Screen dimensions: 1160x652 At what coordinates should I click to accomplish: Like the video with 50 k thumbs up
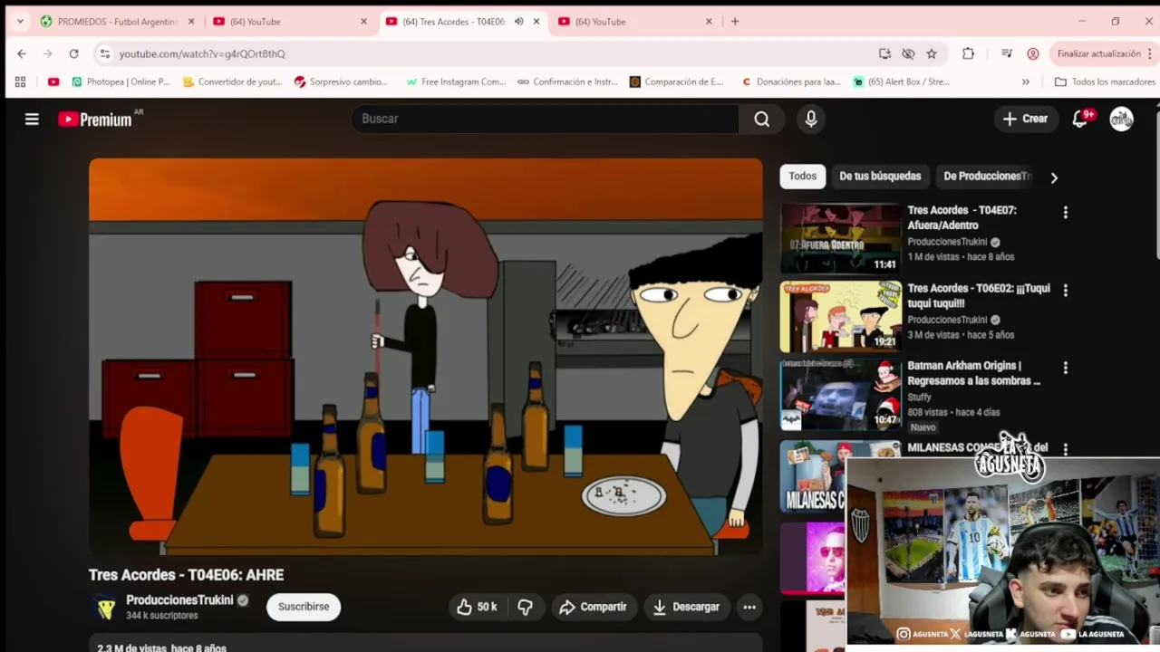[x=478, y=607]
